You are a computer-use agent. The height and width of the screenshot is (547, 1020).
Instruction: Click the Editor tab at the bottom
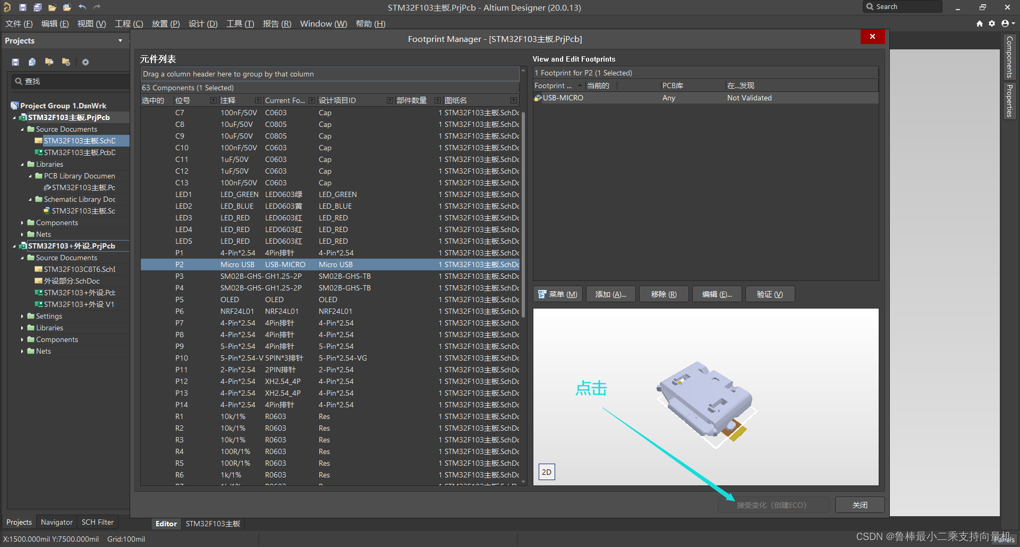[x=166, y=524]
